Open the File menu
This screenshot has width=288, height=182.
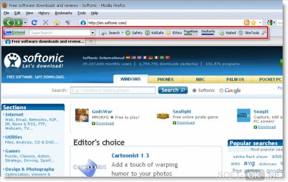(x=6, y=13)
